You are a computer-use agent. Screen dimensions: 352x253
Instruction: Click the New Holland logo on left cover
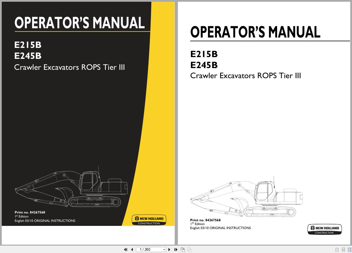(149, 220)
